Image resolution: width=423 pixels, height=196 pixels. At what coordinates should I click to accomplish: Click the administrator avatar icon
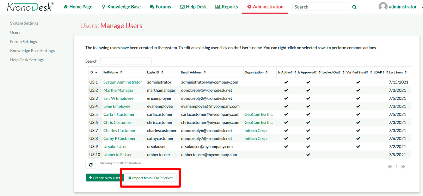point(383,7)
